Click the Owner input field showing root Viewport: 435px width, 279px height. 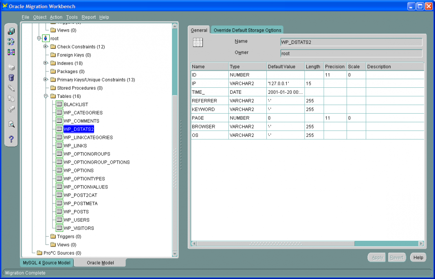click(x=350, y=53)
